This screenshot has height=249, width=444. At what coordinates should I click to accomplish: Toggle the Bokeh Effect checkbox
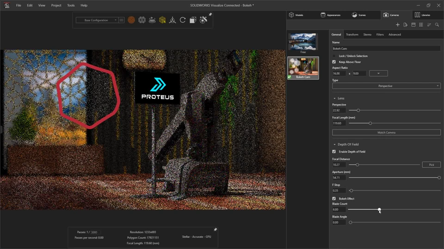(334, 199)
